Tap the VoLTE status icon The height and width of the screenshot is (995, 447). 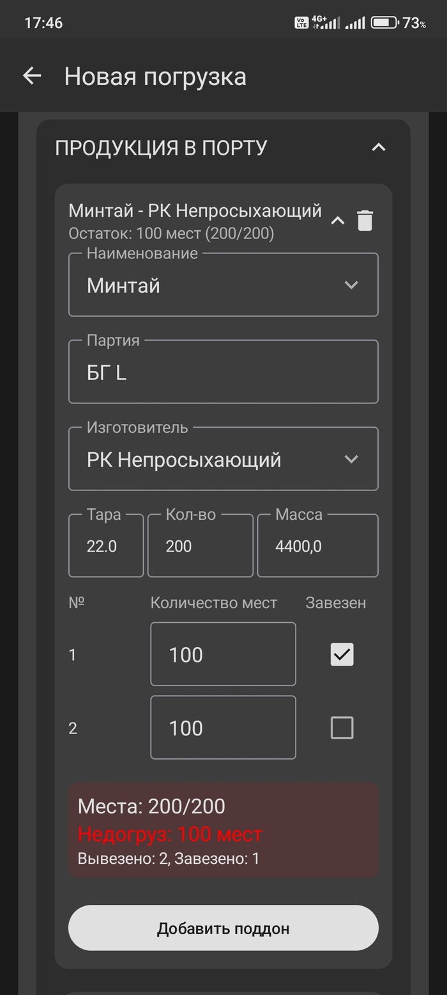(x=301, y=23)
